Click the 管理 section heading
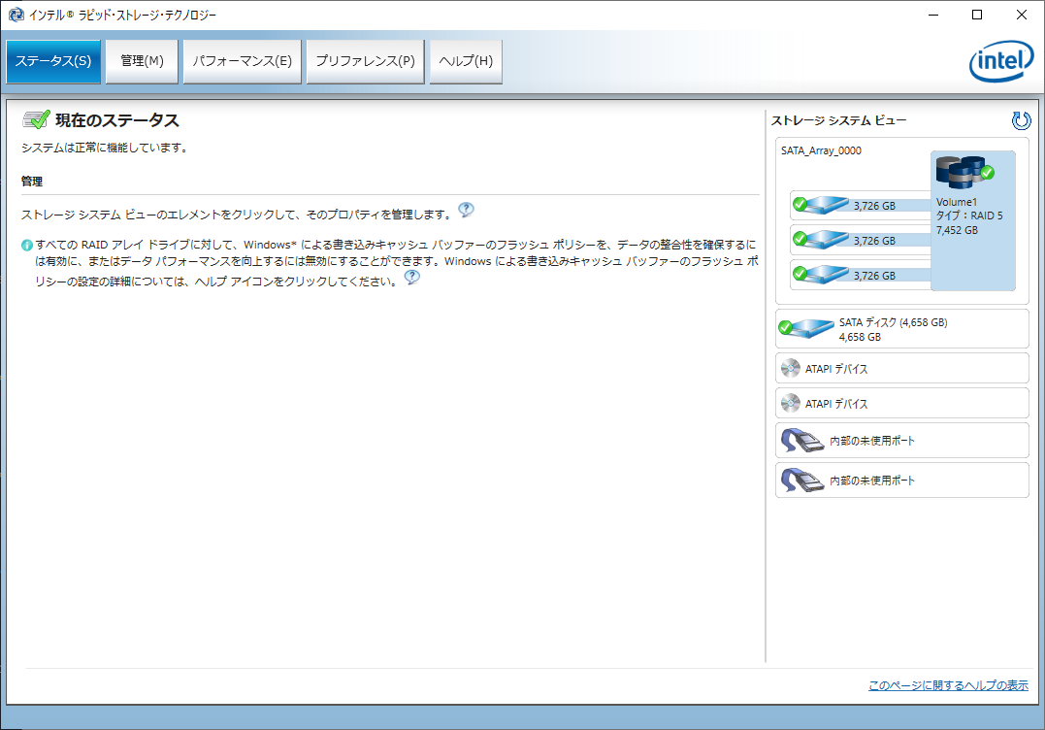The width and height of the screenshot is (1045, 730). tap(32, 182)
